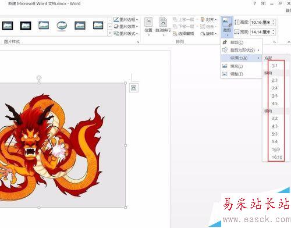Select the 5:3 aspect ratio
The width and height of the screenshot is (291, 228).
pos(274,134)
